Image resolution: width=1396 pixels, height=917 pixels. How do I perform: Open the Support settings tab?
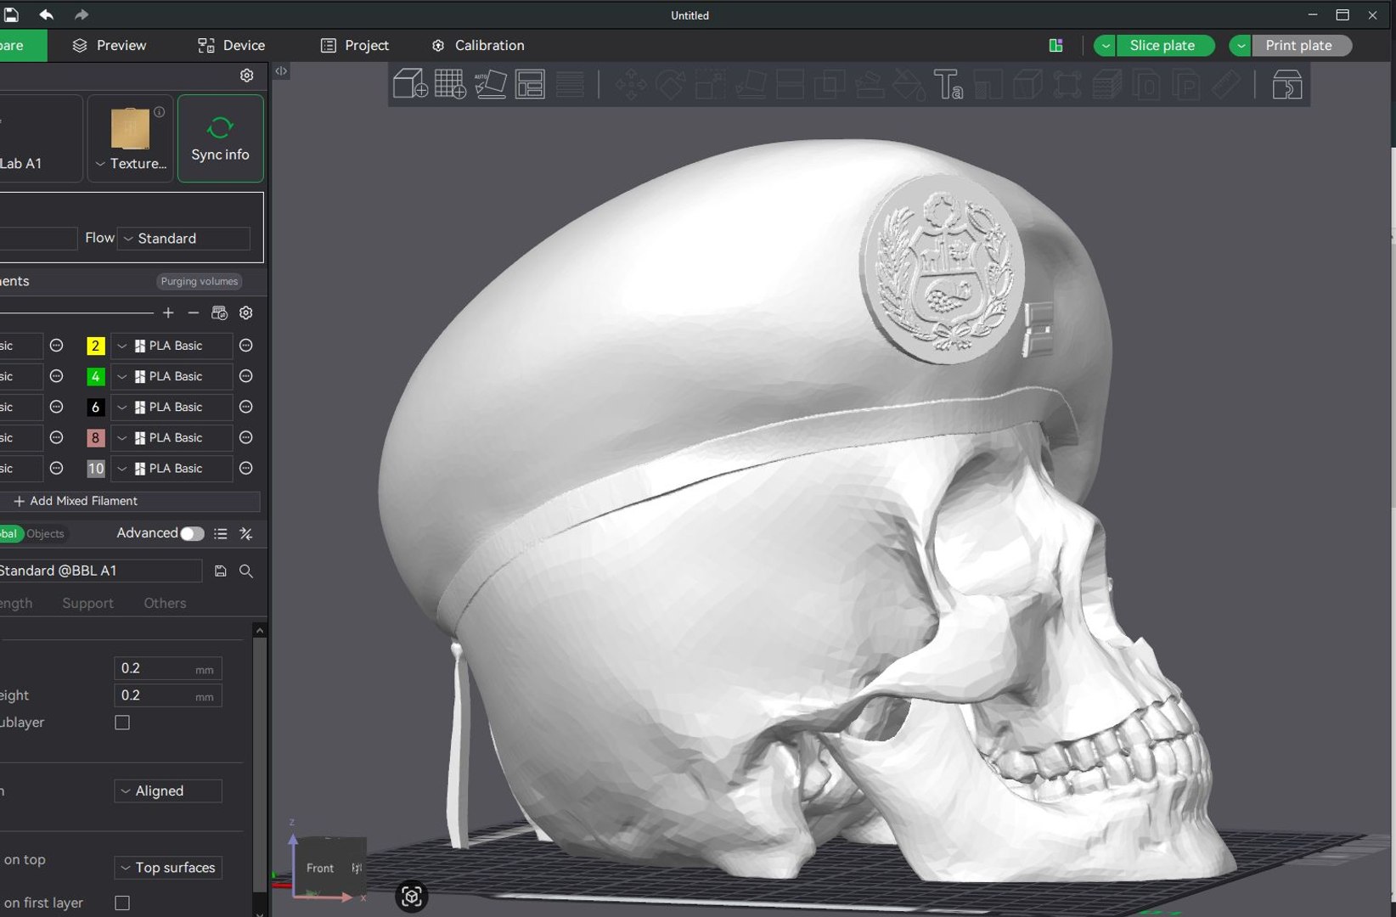pyautogui.click(x=87, y=603)
